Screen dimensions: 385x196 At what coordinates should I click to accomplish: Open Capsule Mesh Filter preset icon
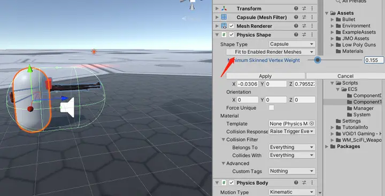[304, 17]
